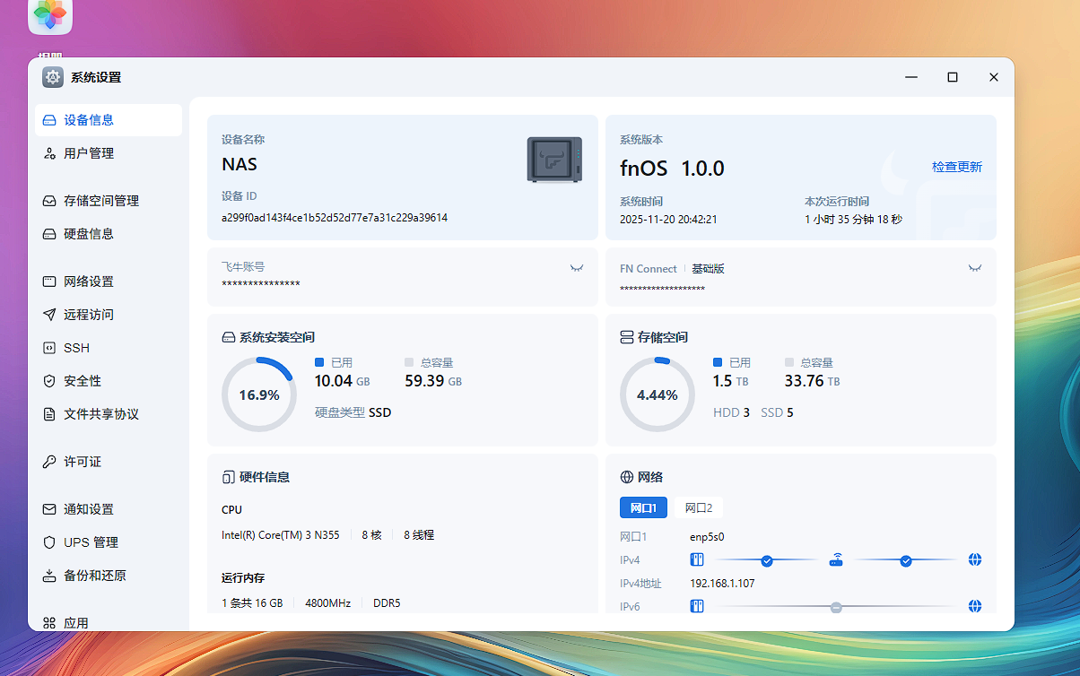Open 备份和还原 in the sidebar
The height and width of the screenshot is (676, 1080).
(94, 576)
